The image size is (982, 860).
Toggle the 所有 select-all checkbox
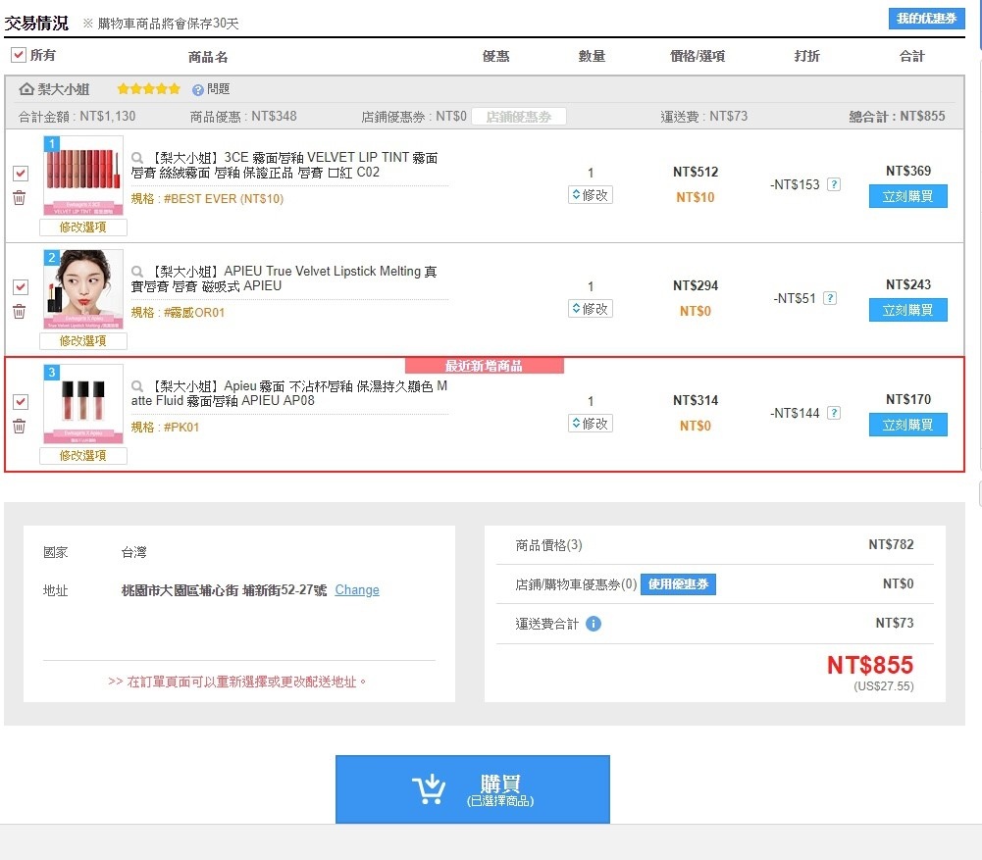pos(19,55)
